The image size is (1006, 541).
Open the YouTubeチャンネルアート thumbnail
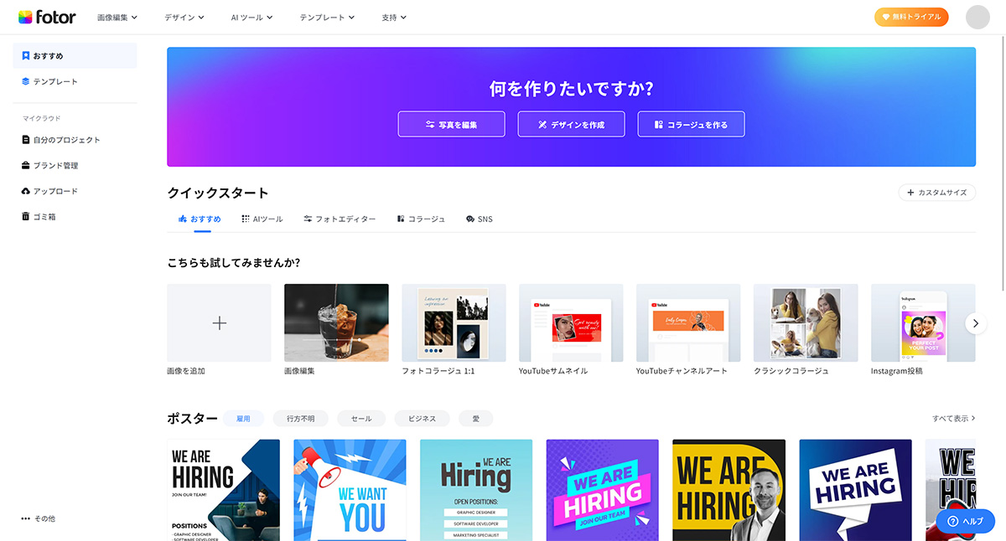point(688,323)
